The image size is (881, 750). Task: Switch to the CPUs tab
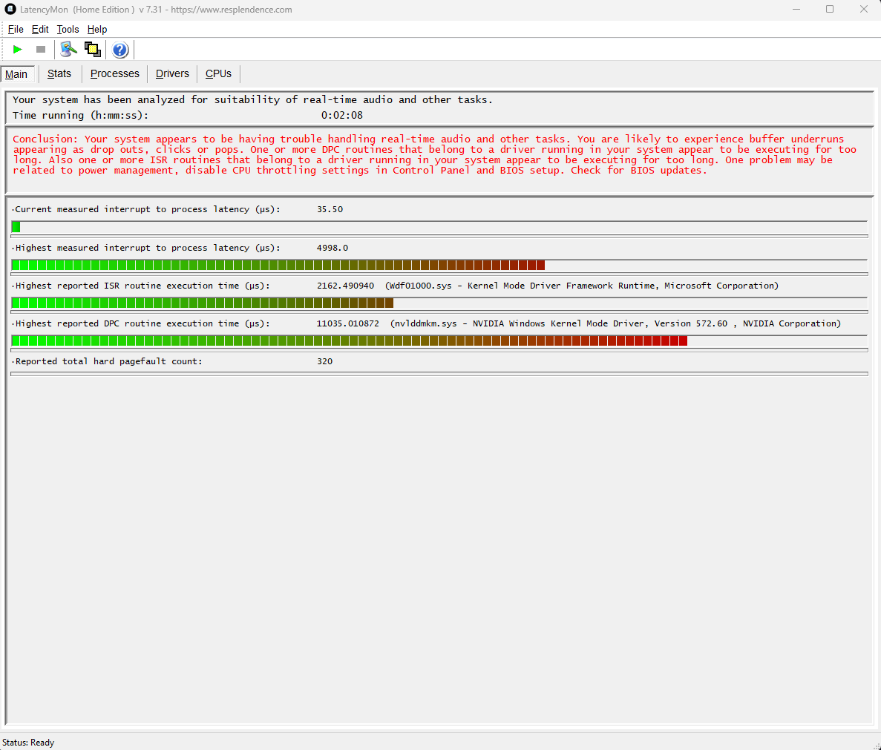pos(218,73)
